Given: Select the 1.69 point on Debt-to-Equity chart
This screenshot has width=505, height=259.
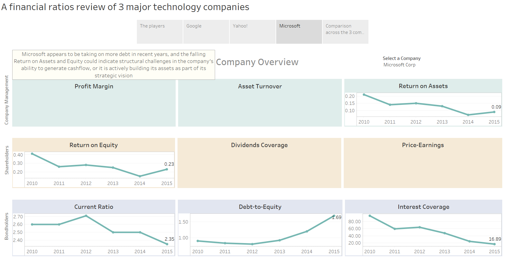Looking at the screenshot, I should click(334, 216).
